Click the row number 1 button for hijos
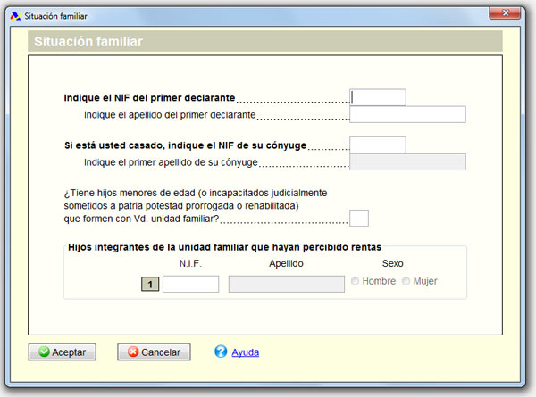Viewport: 536px width, 397px height. click(150, 285)
